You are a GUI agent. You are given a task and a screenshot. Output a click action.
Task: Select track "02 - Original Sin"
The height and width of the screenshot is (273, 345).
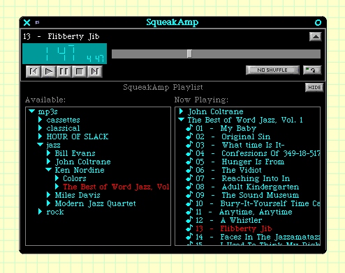click(233, 136)
